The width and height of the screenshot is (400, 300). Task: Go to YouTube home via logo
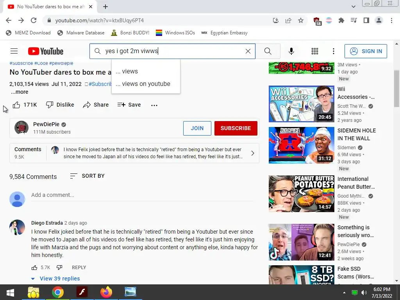coord(46,51)
